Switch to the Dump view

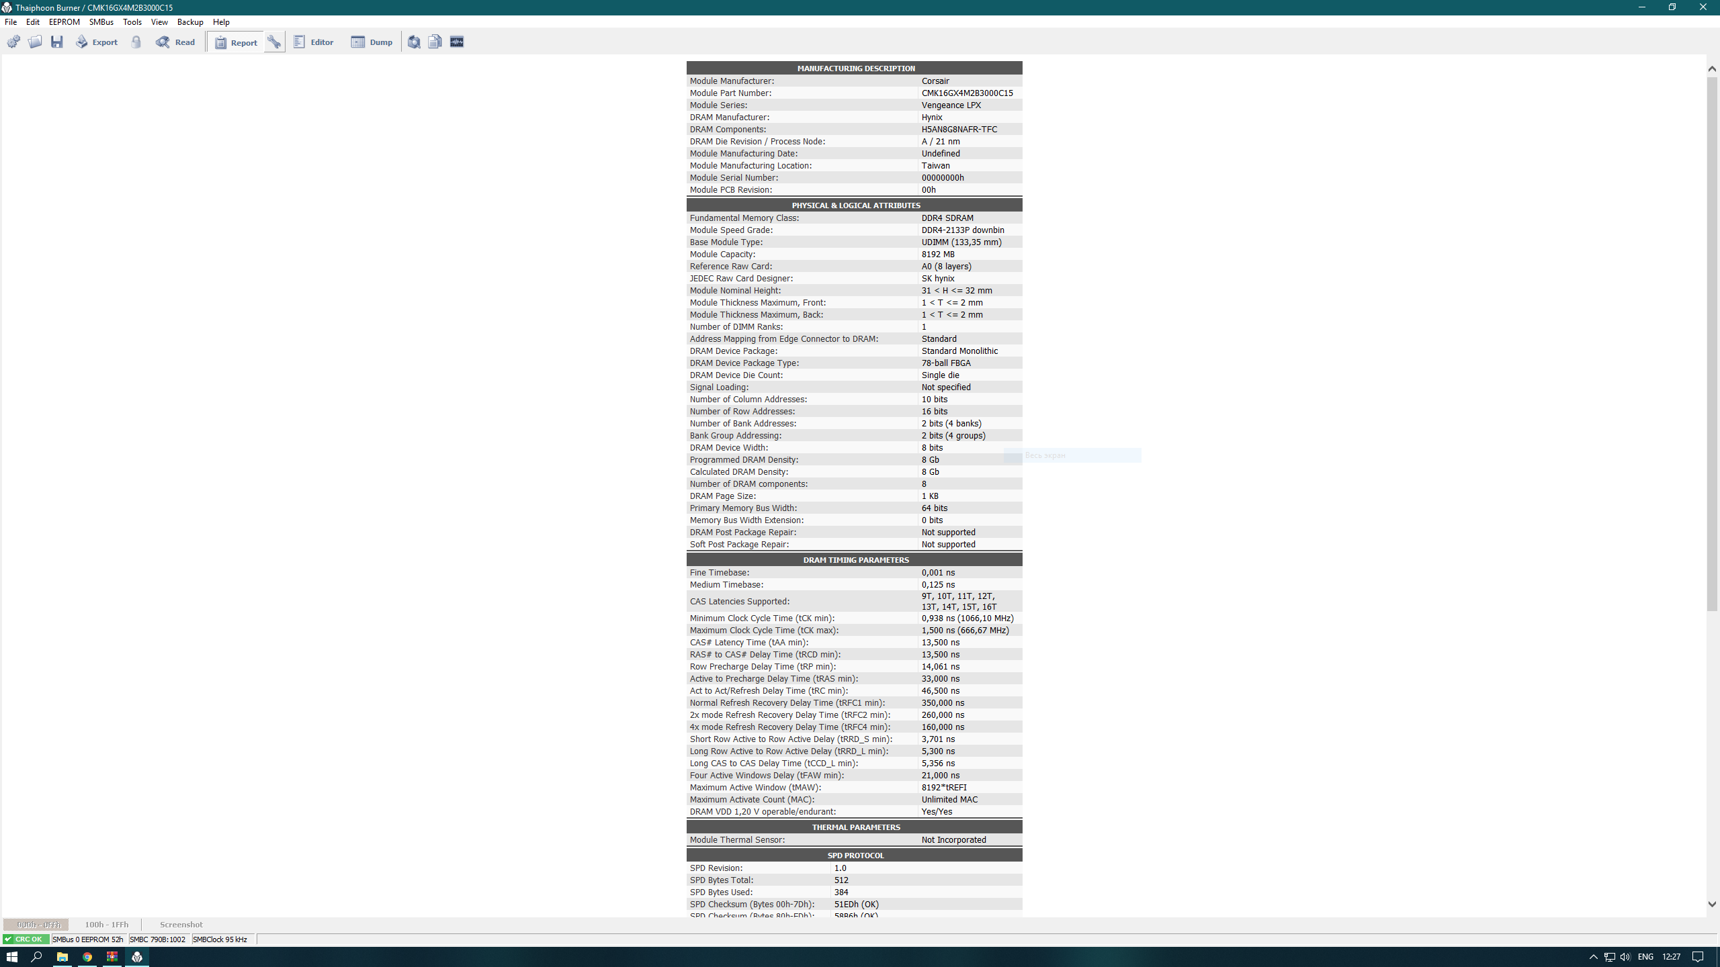click(x=372, y=42)
